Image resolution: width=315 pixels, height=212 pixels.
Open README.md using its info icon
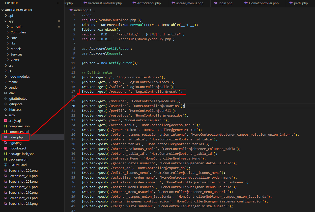(6, 165)
